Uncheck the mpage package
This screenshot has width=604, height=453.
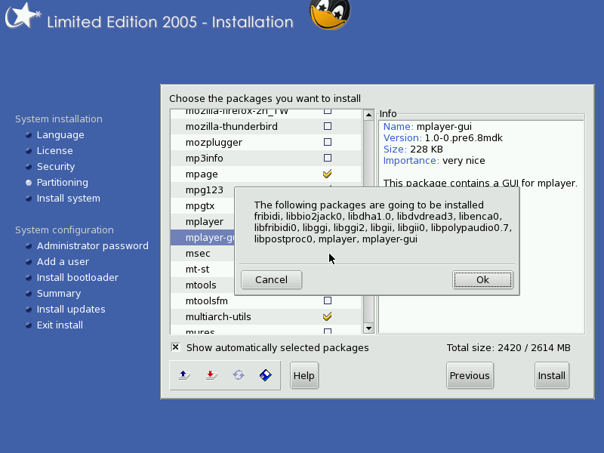[x=328, y=174]
